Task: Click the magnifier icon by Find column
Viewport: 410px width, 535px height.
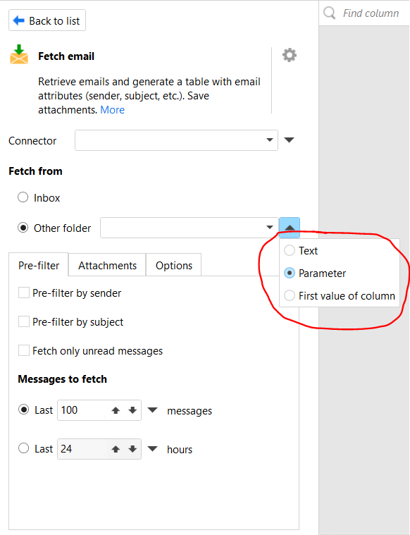Action: 330,13
